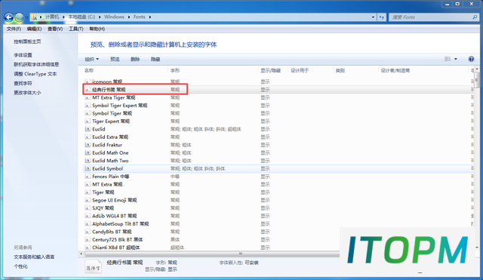Select the Symbol Tiger Expert 常规 font icon
The height and width of the screenshot is (280, 483).
pos(88,106)
